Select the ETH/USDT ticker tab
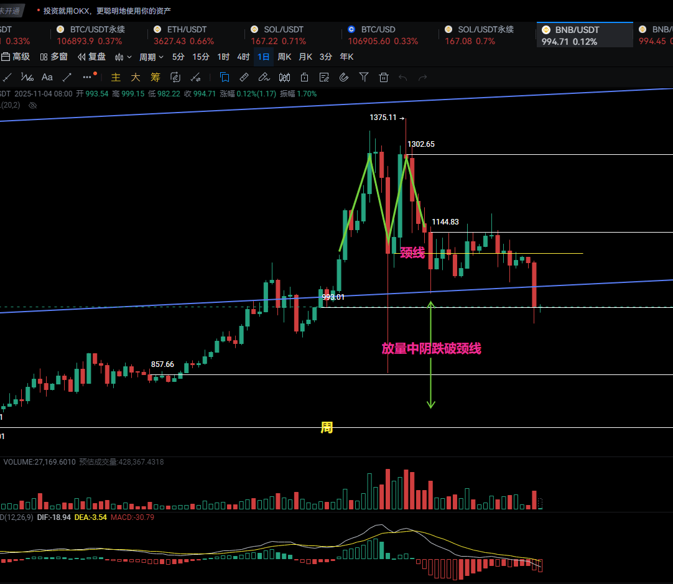The image size is (673, 584). tap(187, 29)
